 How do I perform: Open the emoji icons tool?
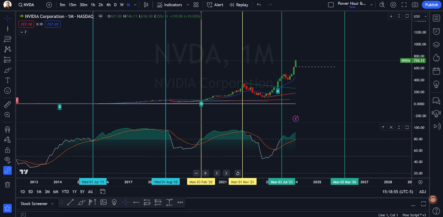(7, 91)
